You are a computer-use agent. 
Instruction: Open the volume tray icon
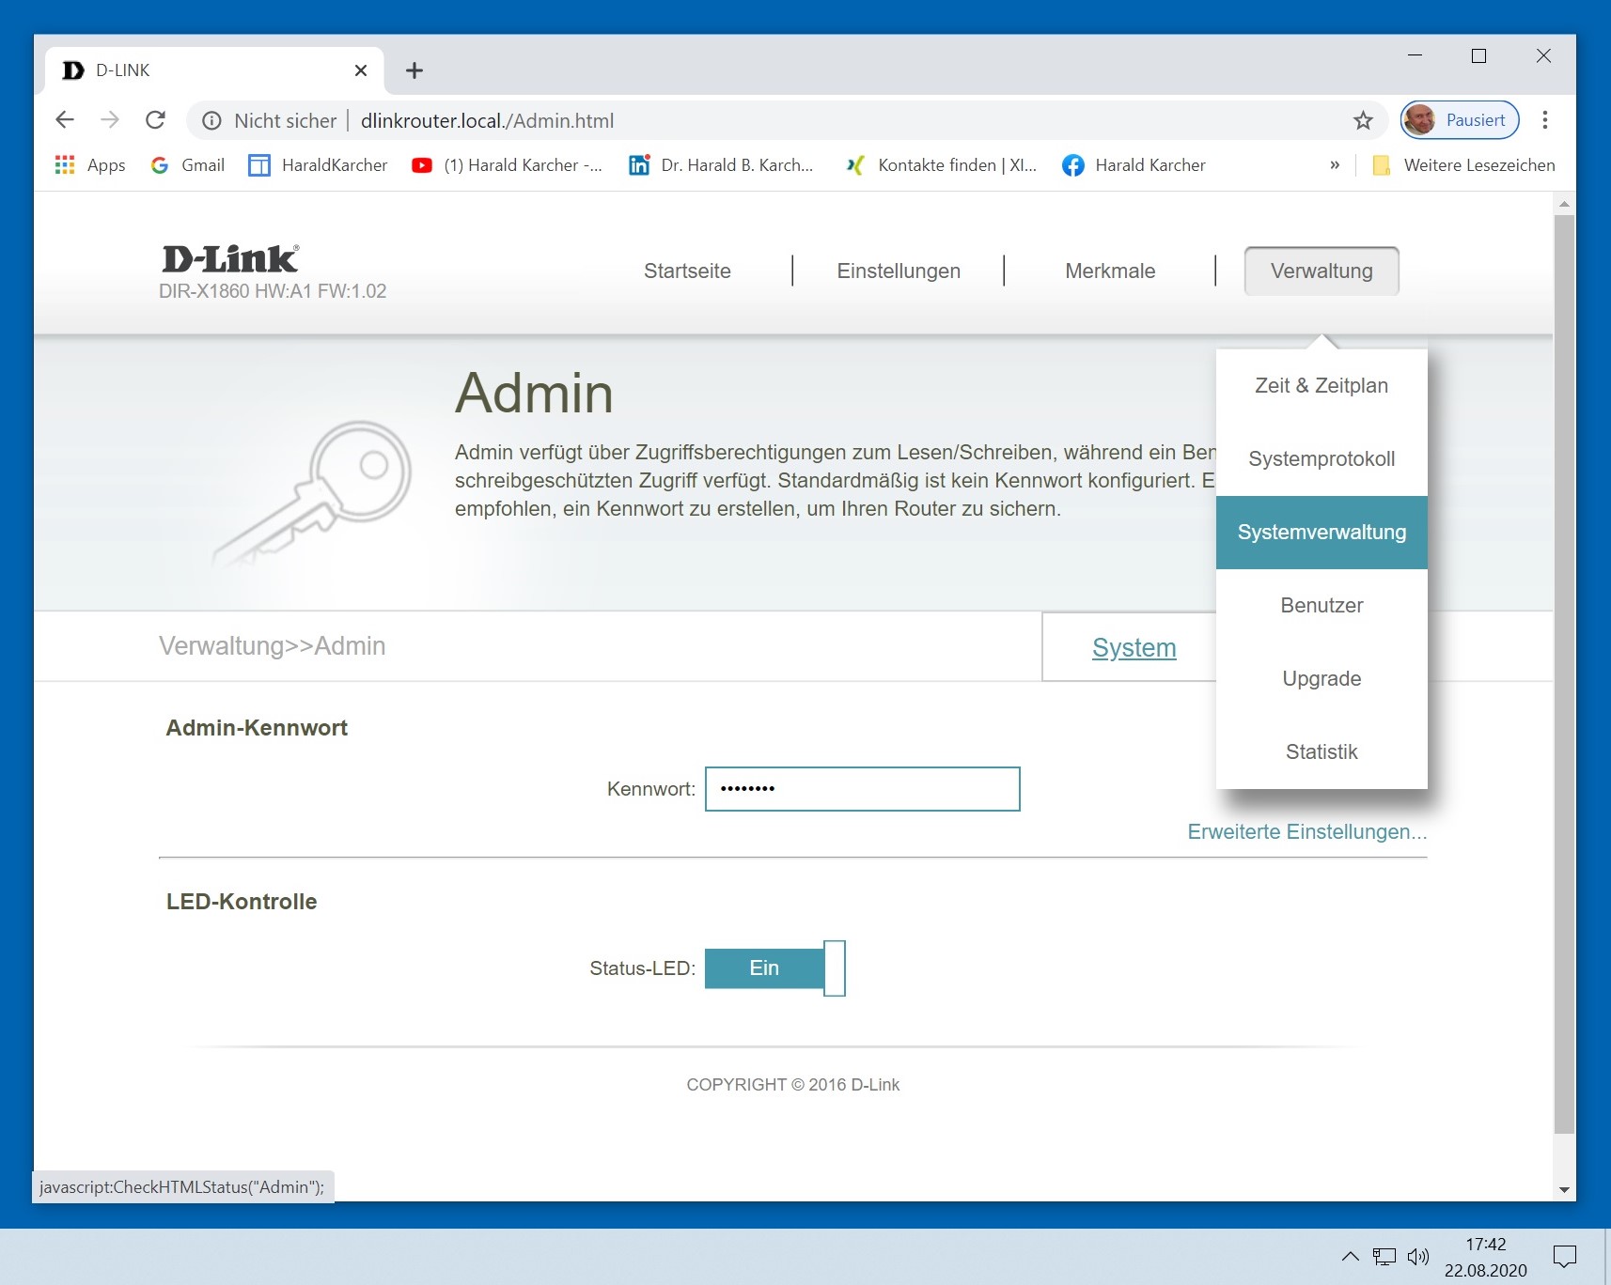tap(1417, 1256)
